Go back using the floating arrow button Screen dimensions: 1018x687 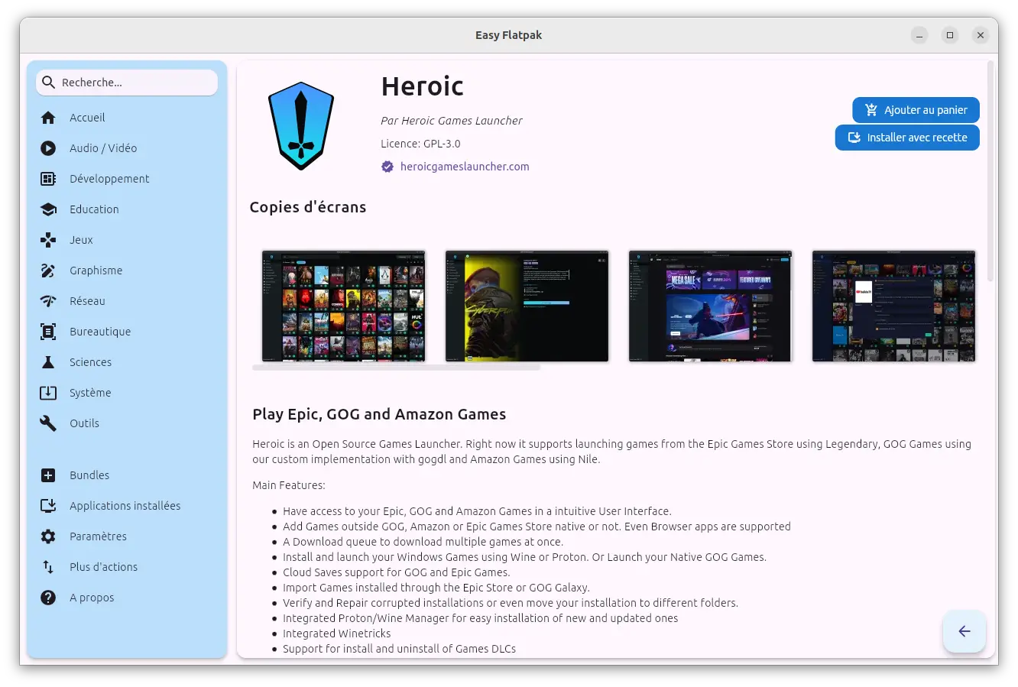click(x=965, y=631)
